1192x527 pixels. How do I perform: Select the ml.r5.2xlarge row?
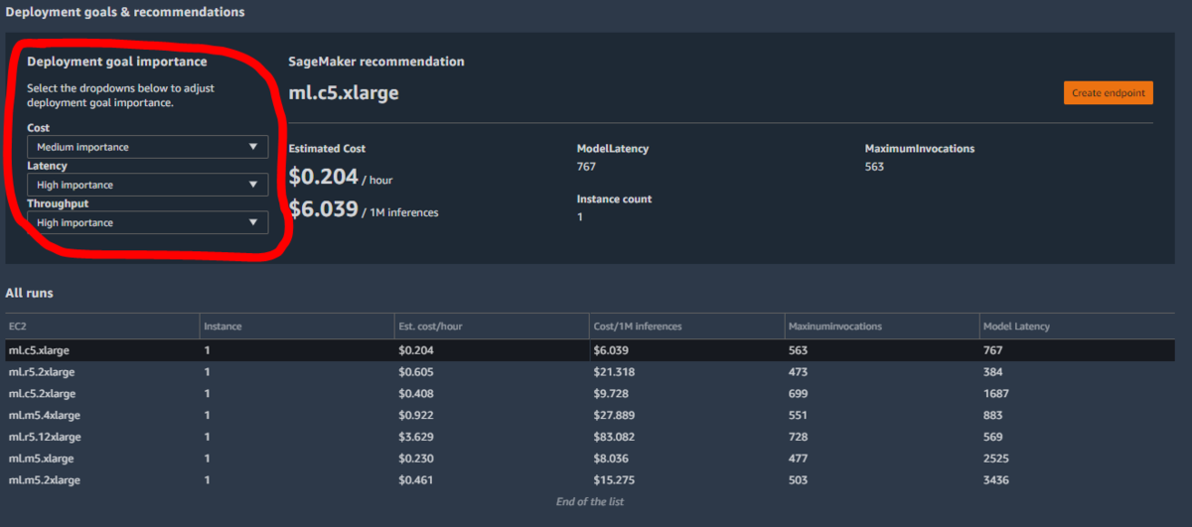[x=590, y=372]
